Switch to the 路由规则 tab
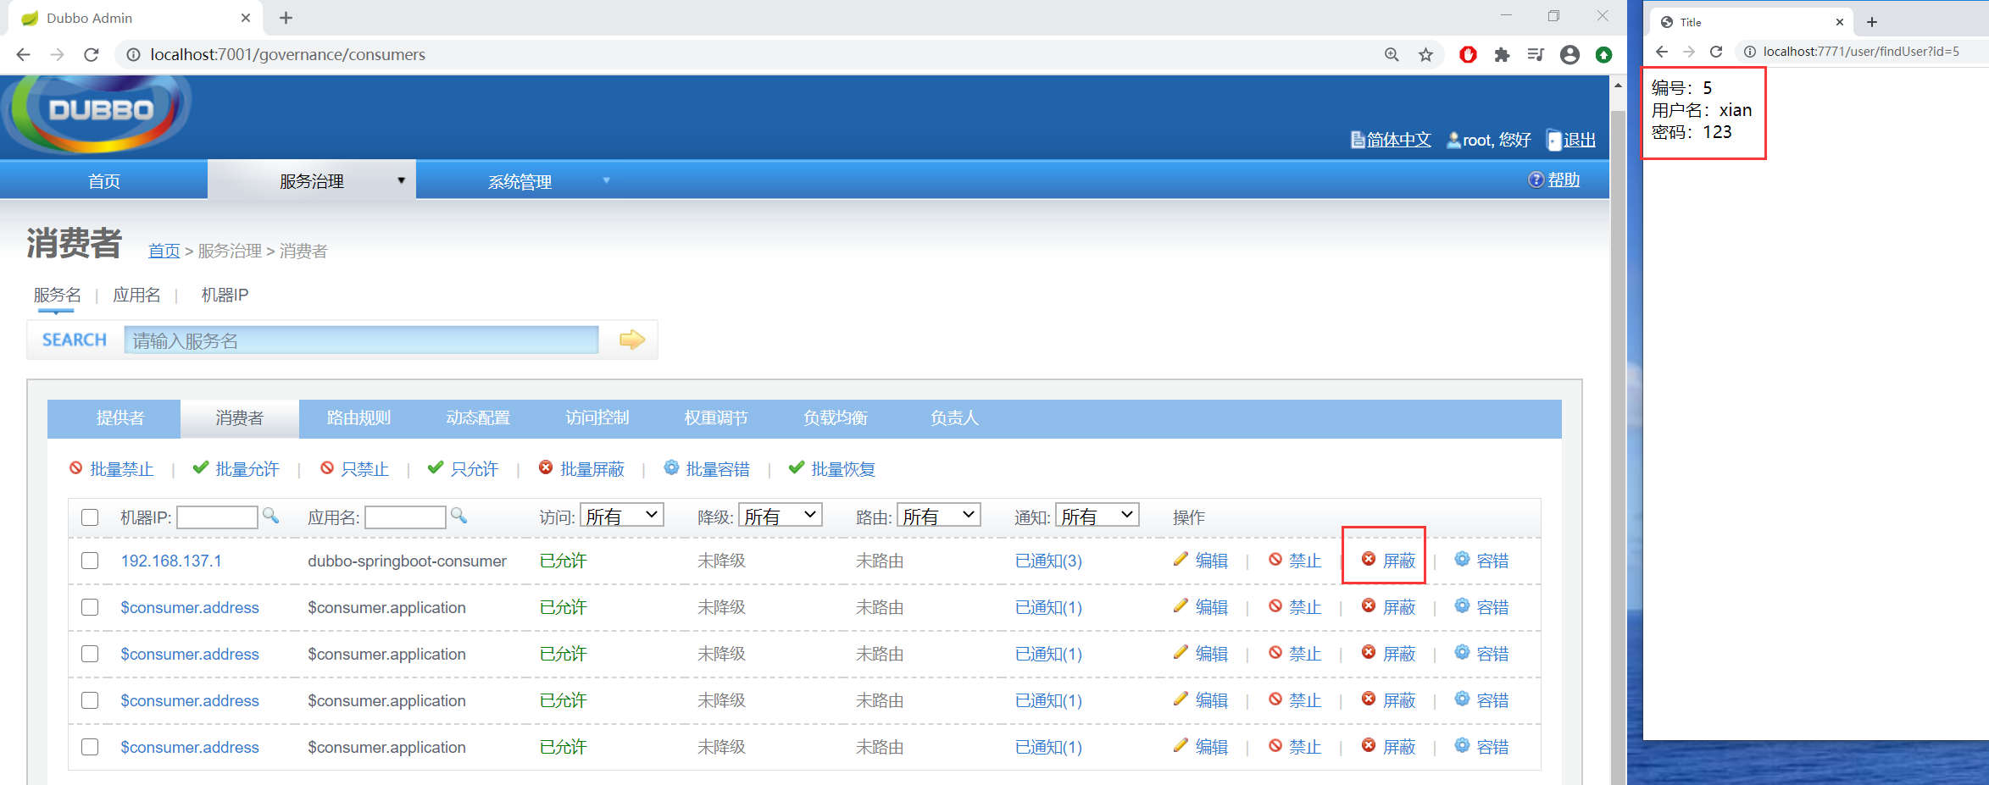Image resolution: width=1989 pixels, height=785 pixels. coord(358,418)
